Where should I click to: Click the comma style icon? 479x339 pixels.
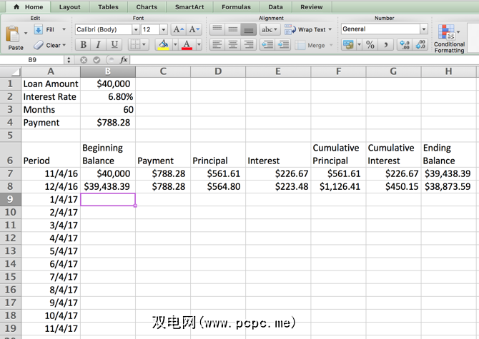pos(386,45)
